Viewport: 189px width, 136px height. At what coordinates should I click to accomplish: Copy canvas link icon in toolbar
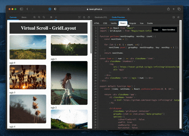(x=89, y=17)
